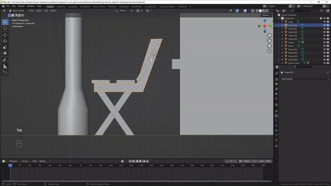
Task: Toggle visibility of Cube.002
Action: [x=324, y=29]
